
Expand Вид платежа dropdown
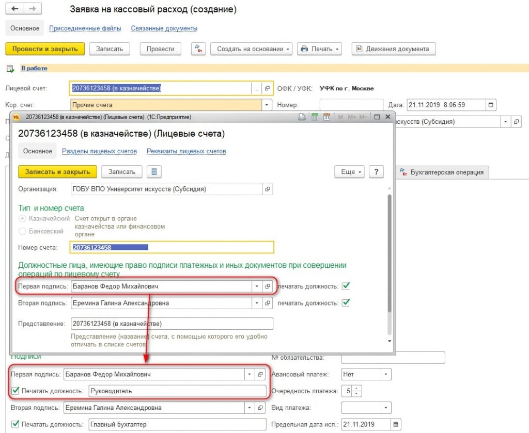coord(386,408)
